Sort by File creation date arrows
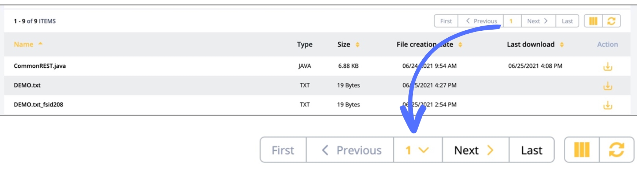The height and width of the screenshot is (173, 637). pyautogui.click(x=460, y=45)
